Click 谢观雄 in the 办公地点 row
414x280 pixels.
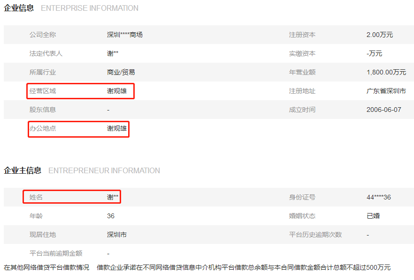click(x=117, y=129)
